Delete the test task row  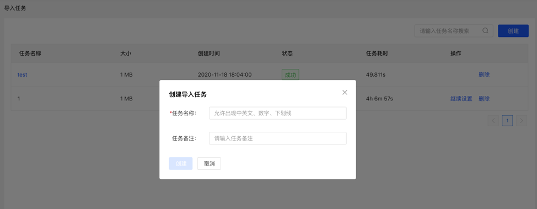pos(484,74)
